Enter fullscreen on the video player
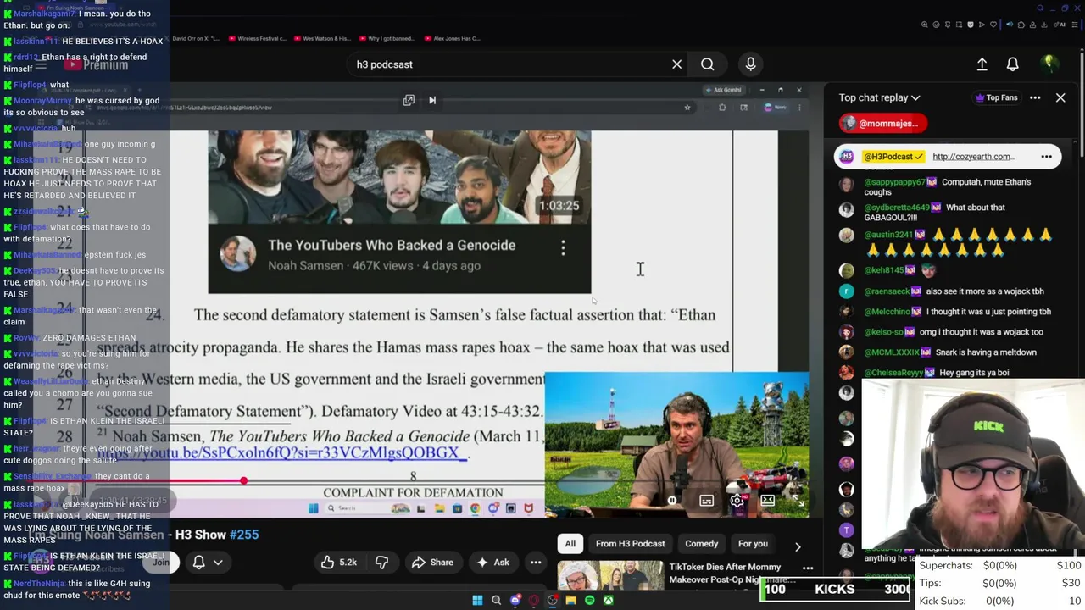Screen dimensions: 1085x610 pos(798,501)
